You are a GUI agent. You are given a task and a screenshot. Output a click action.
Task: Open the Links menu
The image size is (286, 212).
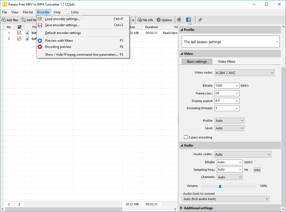[75, 12]
